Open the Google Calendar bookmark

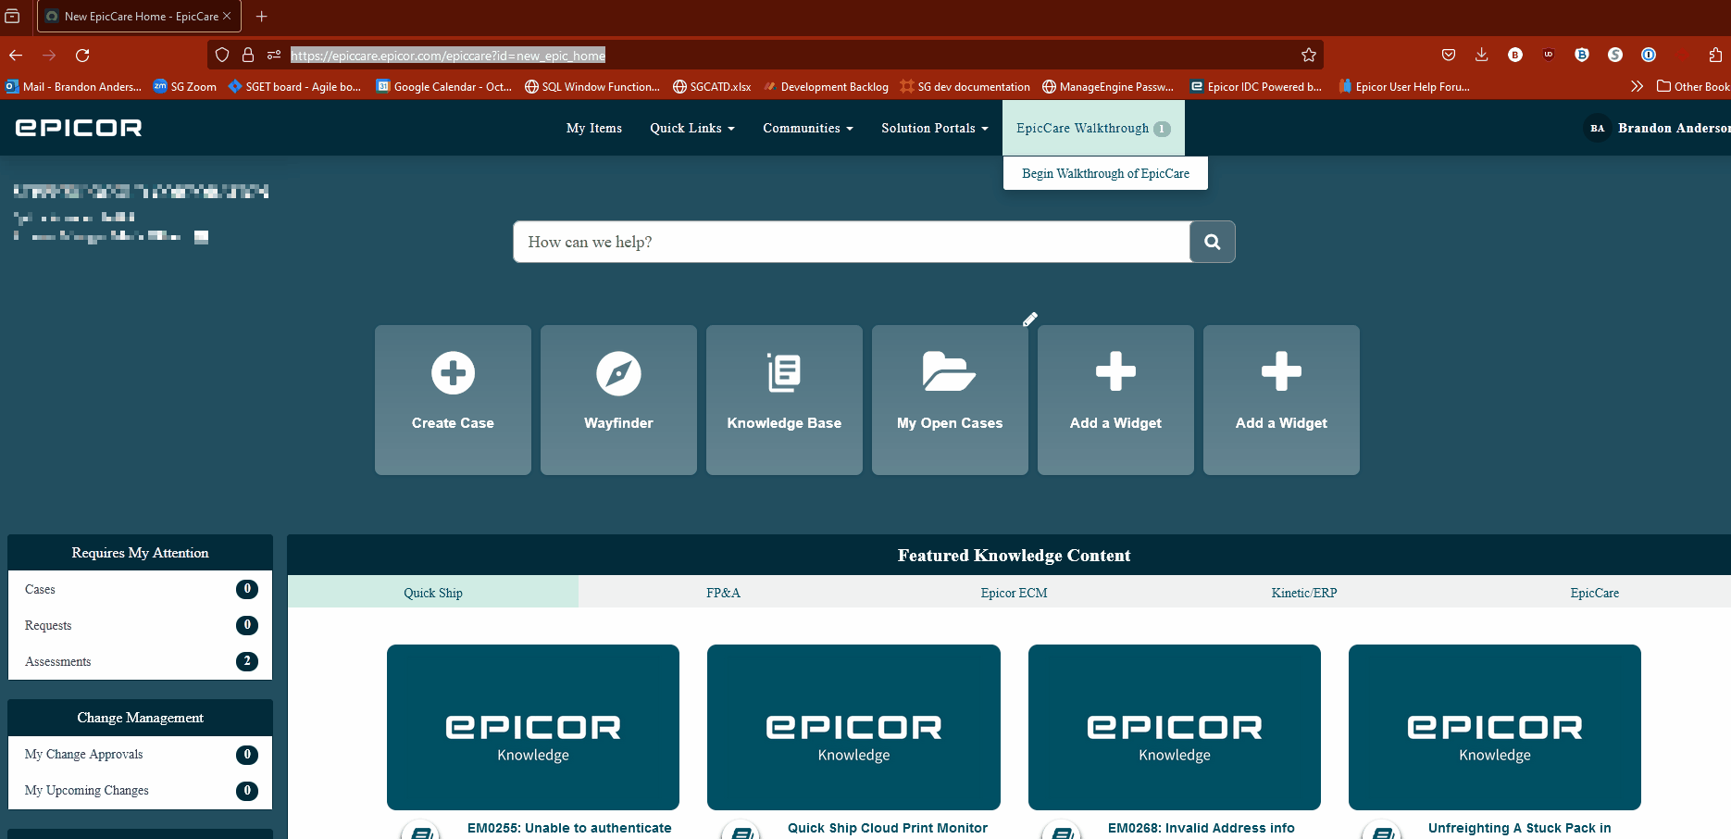(444, 86)
